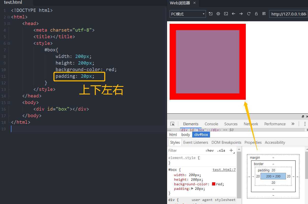Select html in the DOM breadcrumb
Viewport: 308px width, 204px height.
pyautogui.click(x=173, y=134)
